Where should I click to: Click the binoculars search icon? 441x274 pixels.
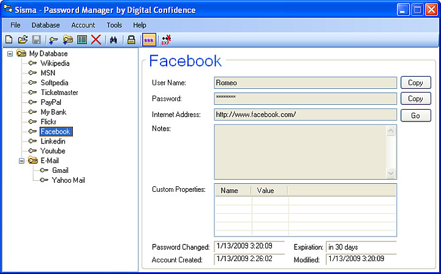pos(114,40)
